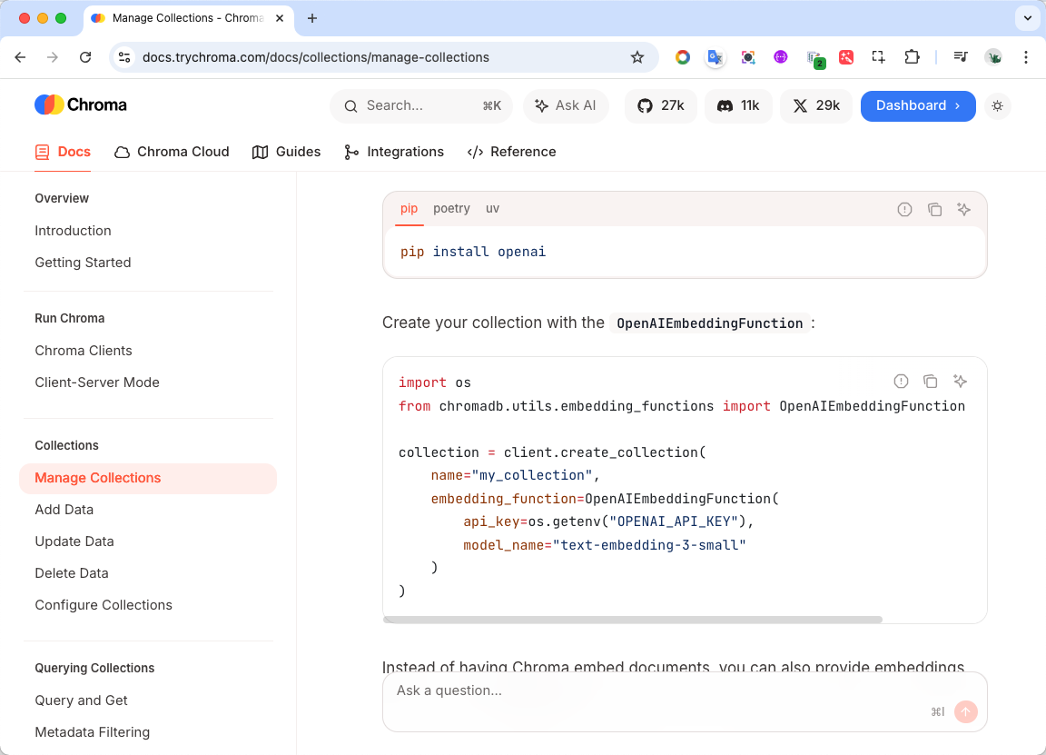The height and width of the screenshot is (755, 1046).
Task: Open Configure Collections sidebar page
Action: 104,605
